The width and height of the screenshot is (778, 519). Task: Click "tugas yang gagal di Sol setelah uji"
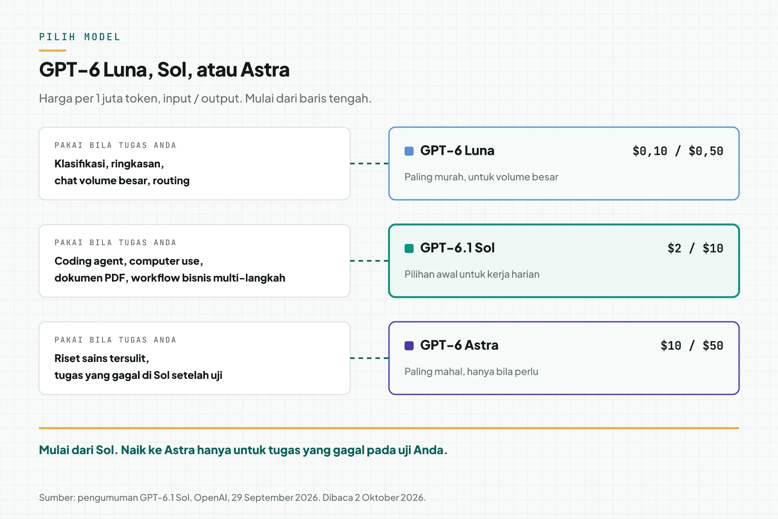138,375
